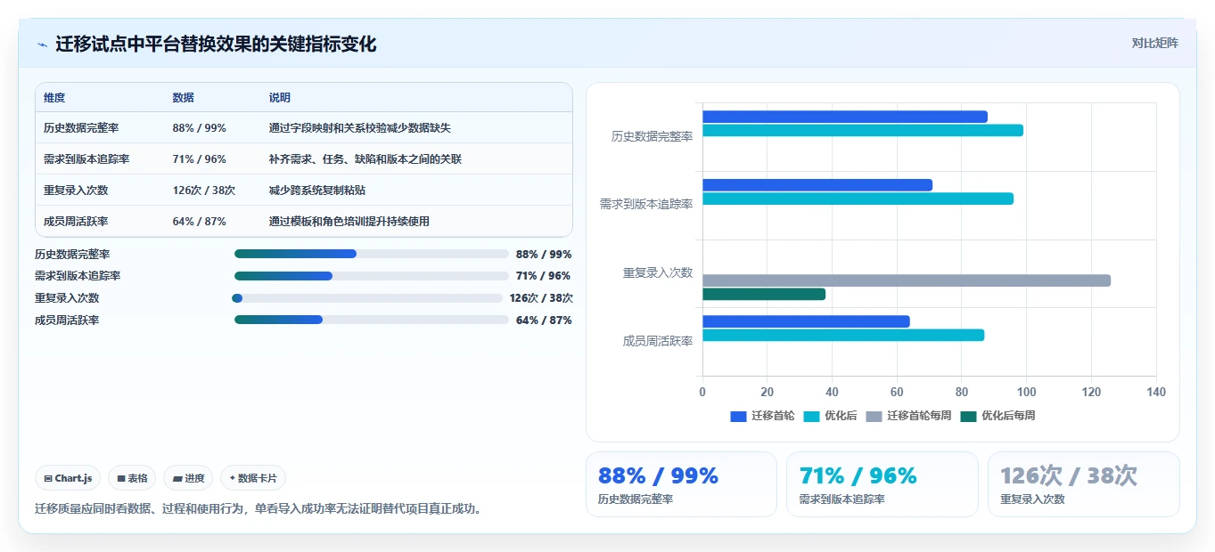The height and width of the screenshot is (552, 1215).
Task: Click the 成员周活跃率 progress bar
Action: 371,320
